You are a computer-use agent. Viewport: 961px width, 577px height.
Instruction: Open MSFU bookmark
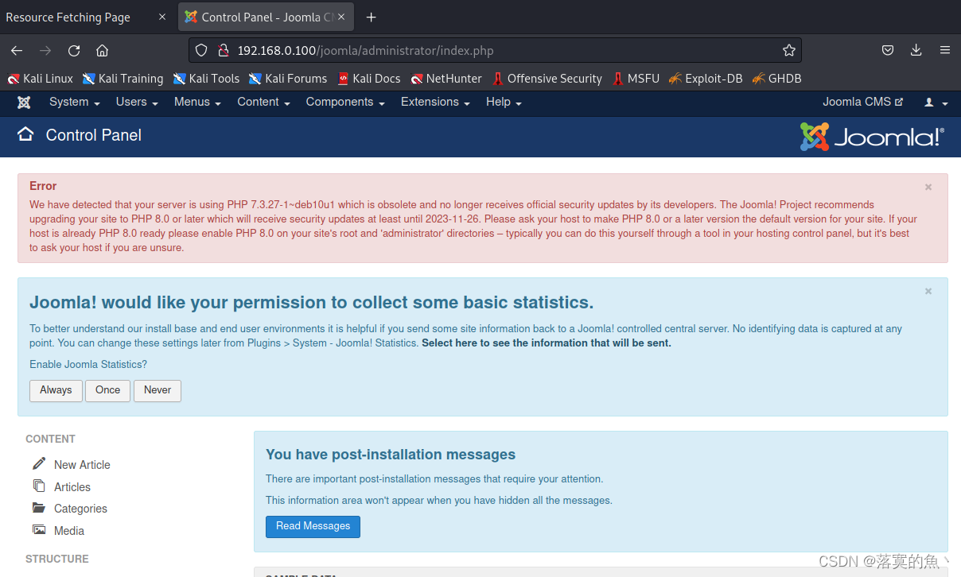tap(636, 79)
